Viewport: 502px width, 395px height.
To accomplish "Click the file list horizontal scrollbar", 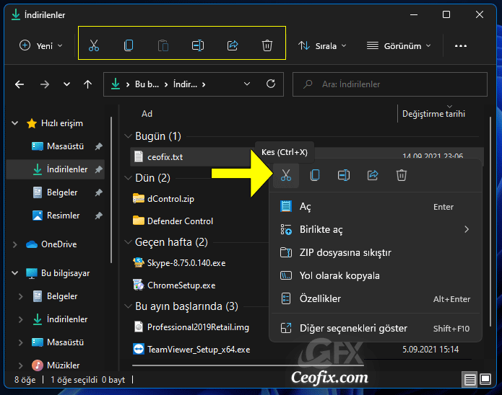I will coord(248,365).
